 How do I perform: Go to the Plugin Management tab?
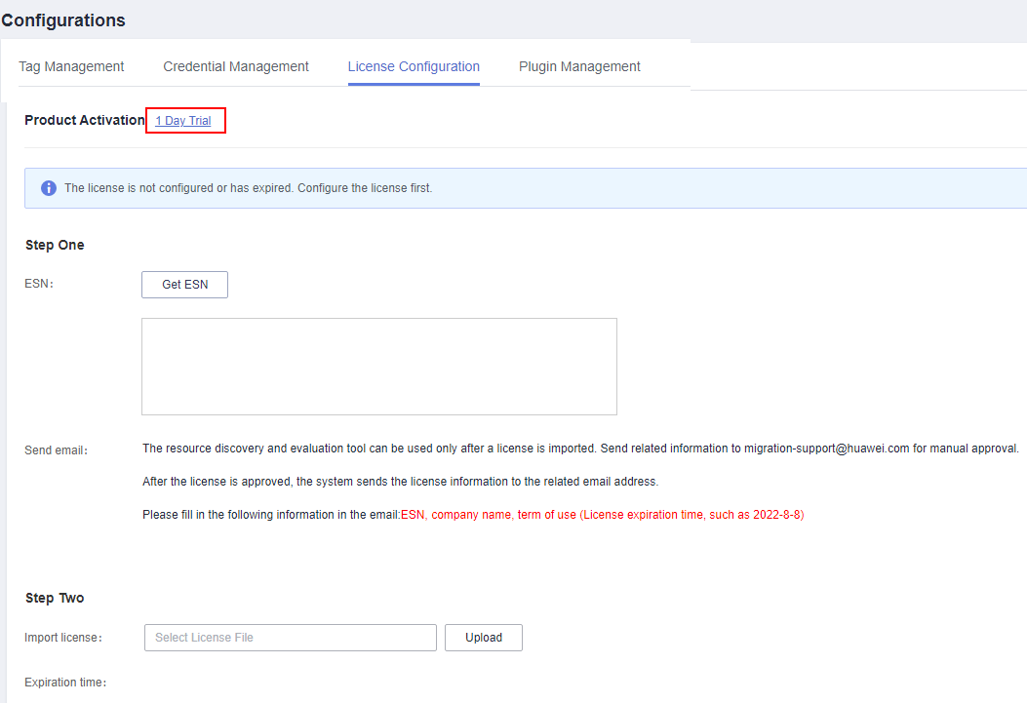click(579, 66)
